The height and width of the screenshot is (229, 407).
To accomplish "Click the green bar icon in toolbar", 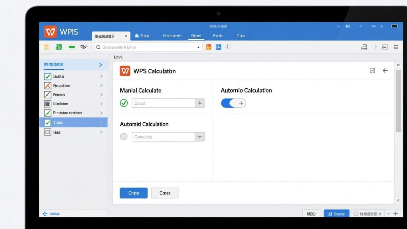I will (x=72, y=47).
